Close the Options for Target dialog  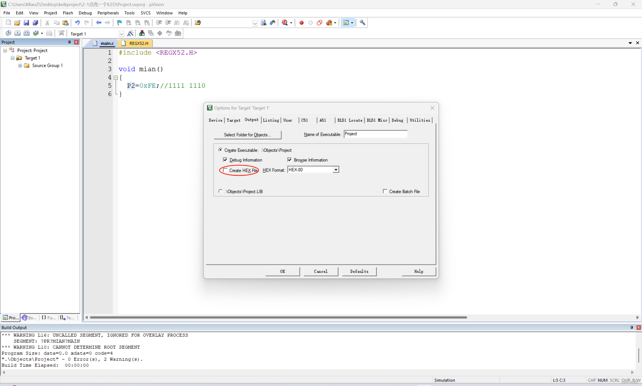coord(432,108)
